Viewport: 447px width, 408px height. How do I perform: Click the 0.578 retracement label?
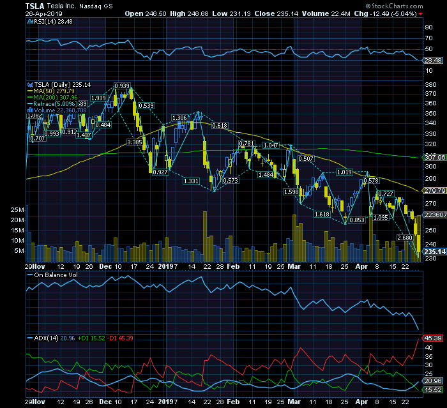(x=371, y=181)
